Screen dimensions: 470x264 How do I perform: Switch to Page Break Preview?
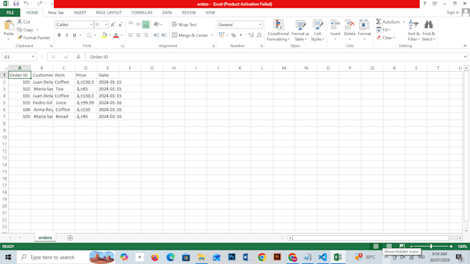tap(402, 246)
